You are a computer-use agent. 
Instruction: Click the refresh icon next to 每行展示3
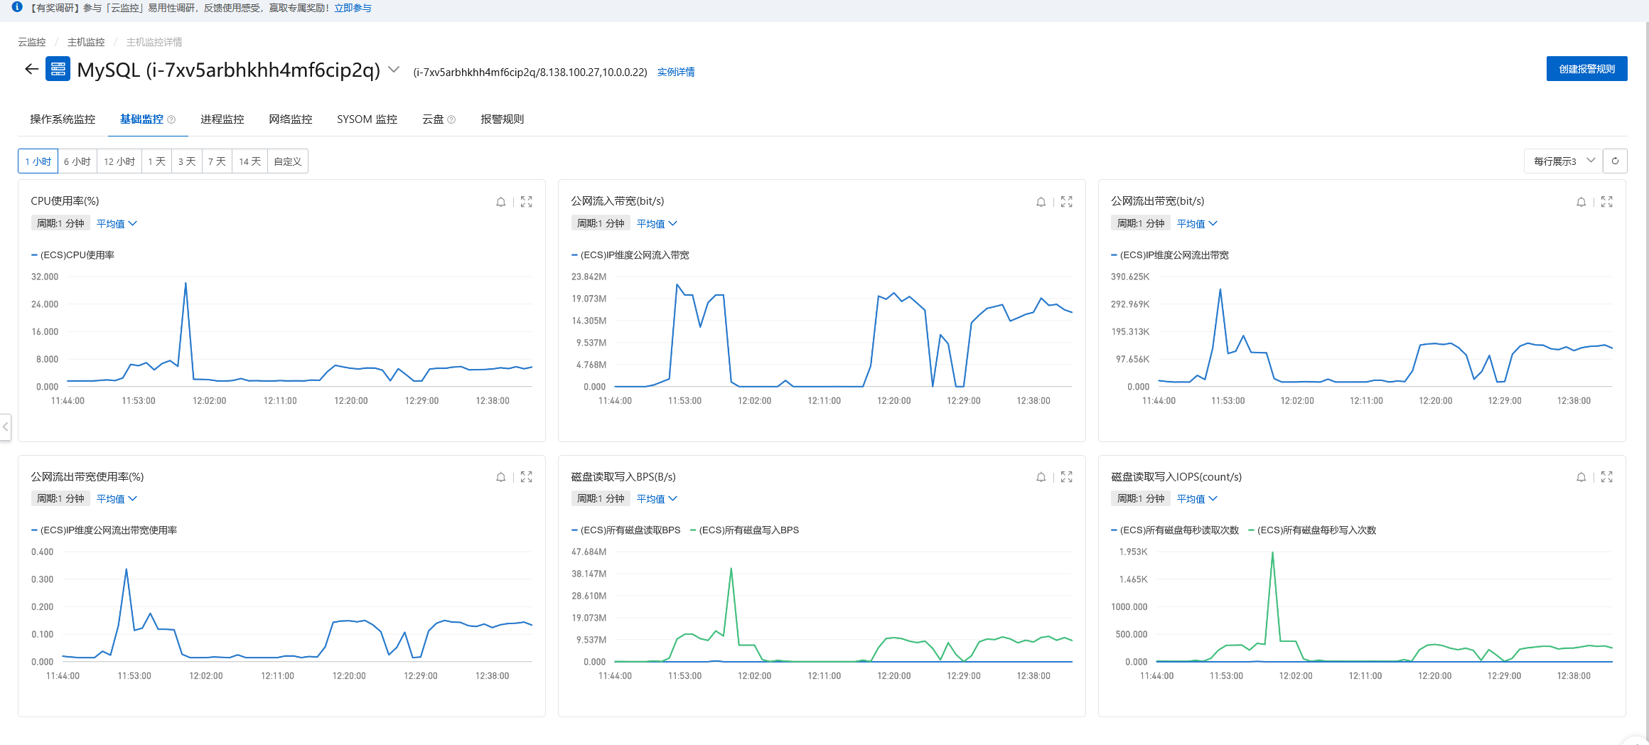pos(1616,161)
